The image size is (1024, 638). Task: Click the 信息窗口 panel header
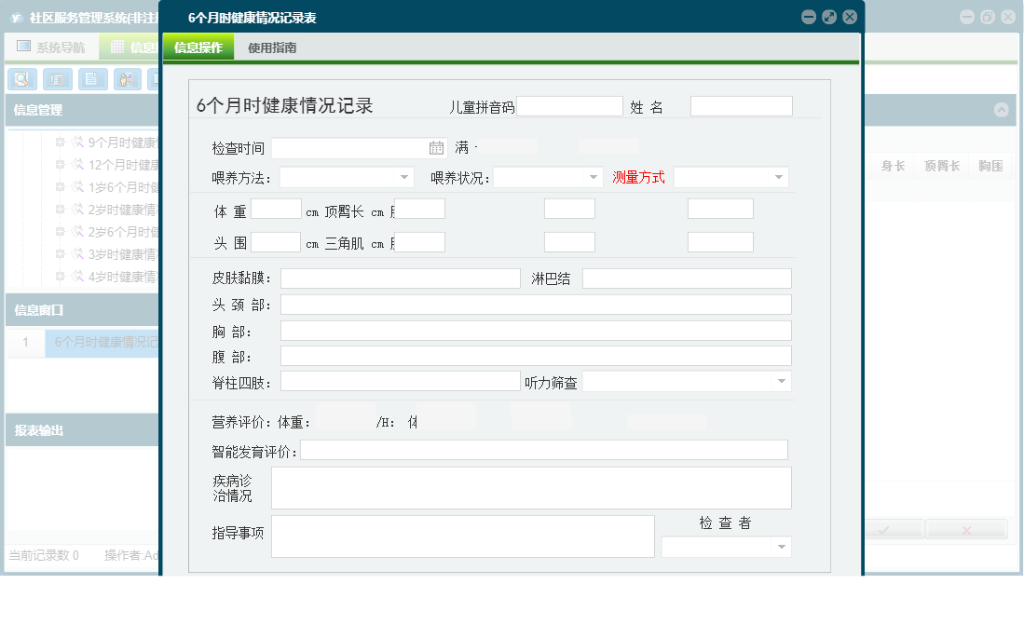point(82,309)
